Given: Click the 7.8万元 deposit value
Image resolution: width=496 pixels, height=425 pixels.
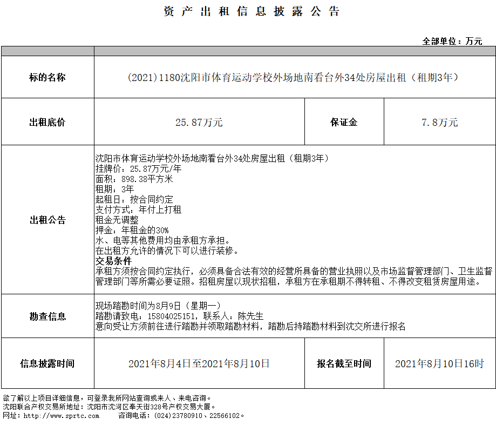Looking at the screenshot, I should click(439, 123).
